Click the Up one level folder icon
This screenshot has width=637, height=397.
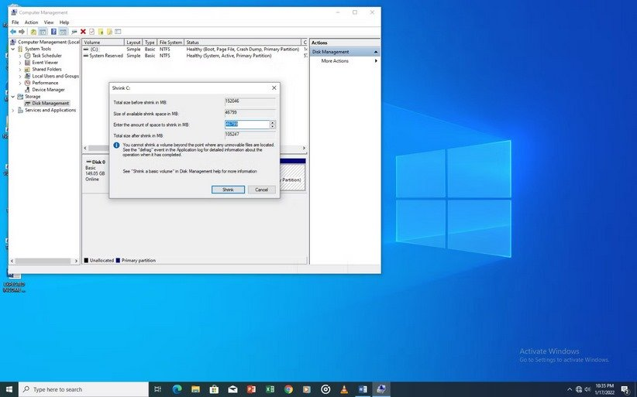pos(33,32)
